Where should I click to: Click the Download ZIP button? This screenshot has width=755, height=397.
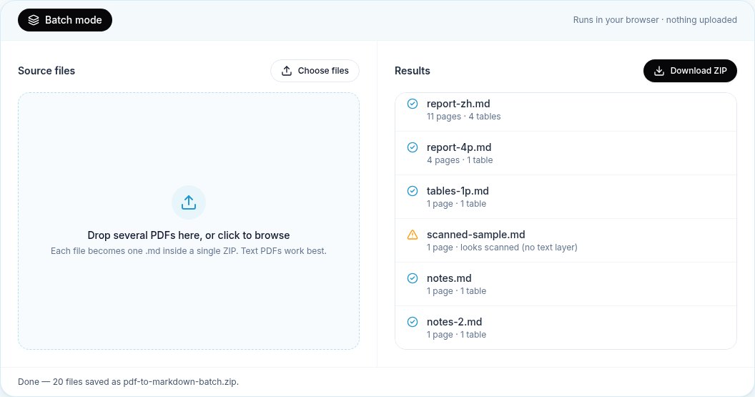point(690,71)
